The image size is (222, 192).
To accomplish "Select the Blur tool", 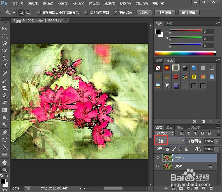I will tap(4, 117).
